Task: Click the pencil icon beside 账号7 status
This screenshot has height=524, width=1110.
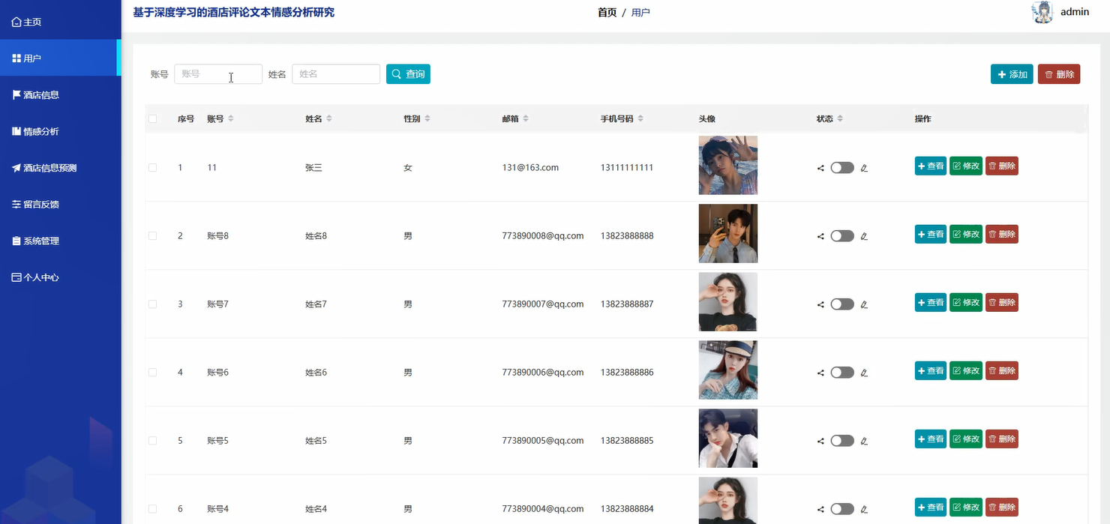Action: (864, 304)
